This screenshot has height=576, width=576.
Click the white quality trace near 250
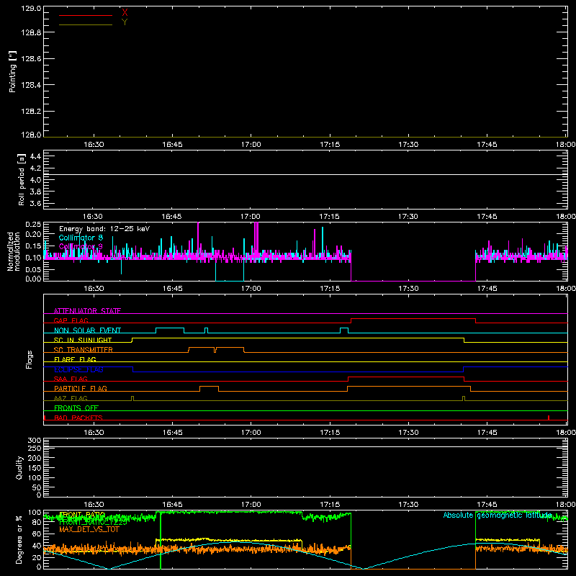pyautogui.click(x=305, y=446)
